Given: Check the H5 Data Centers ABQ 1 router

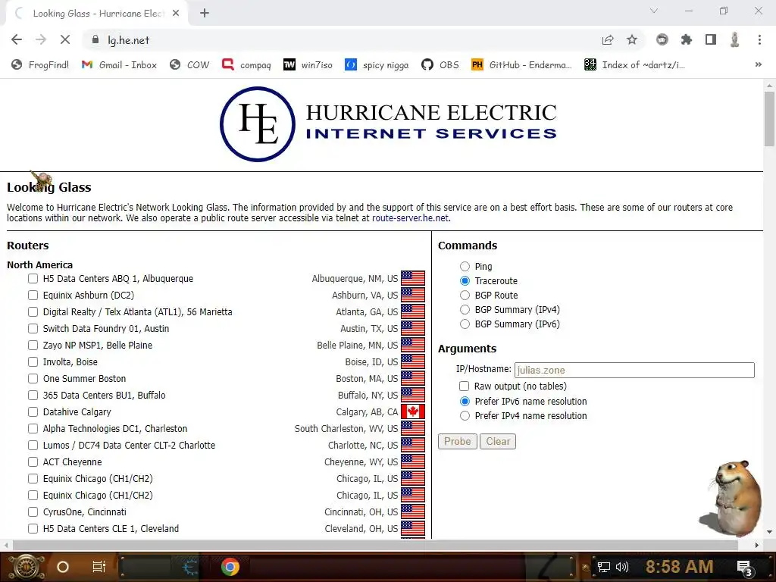Looking at the screenshot, I should (33, 279).
